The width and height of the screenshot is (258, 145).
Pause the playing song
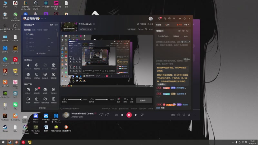[x=129, y=115]
